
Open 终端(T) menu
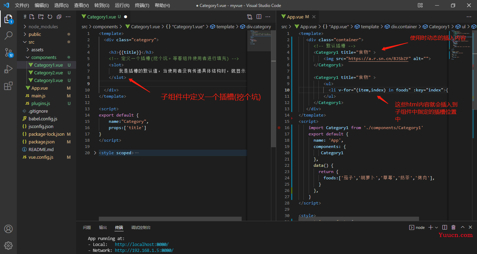coord(142,5)
